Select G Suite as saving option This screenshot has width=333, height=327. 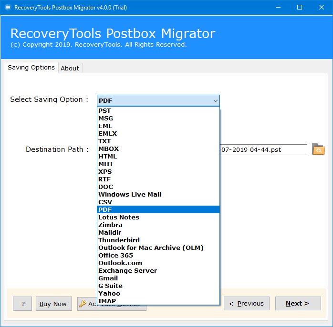coord(158,286)
